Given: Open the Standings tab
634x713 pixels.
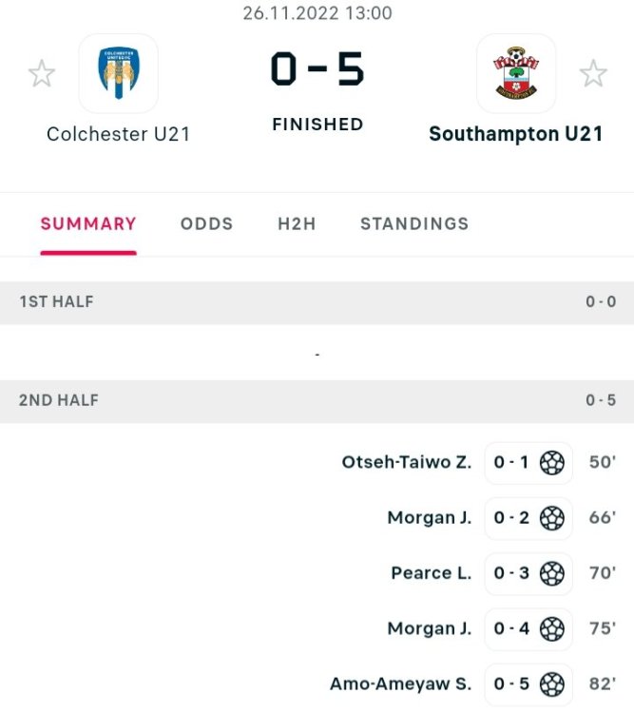Looking at the screenshot, I should coord(414,224).
